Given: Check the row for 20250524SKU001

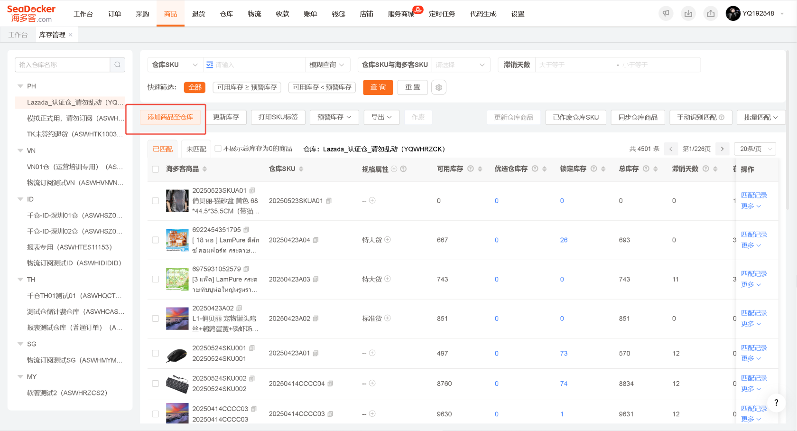Looking at the screenshot, I should click(x=156, y=353).
